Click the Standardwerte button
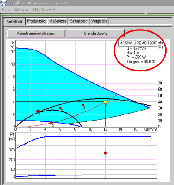 [96, 33]
